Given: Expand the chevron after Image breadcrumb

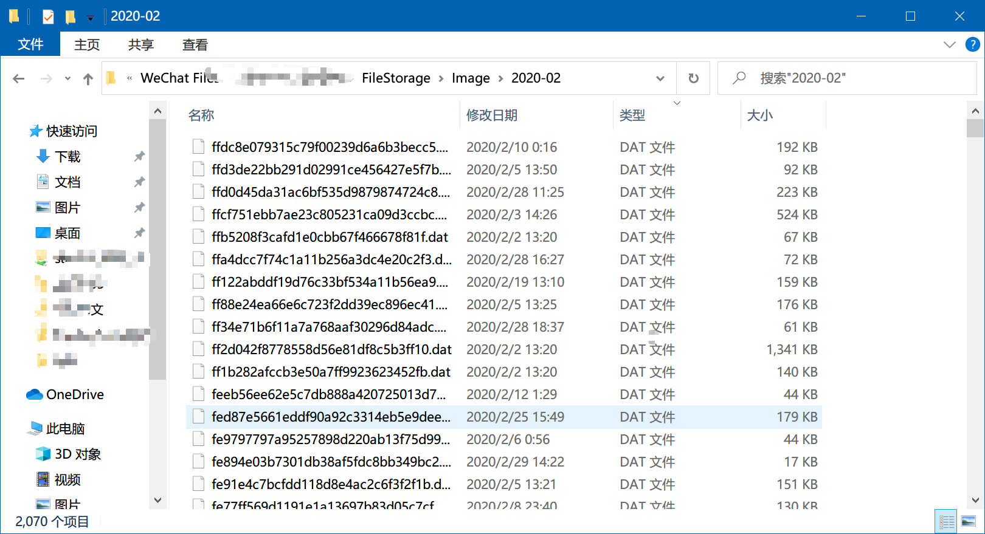Looking at the screenshot, I should [500, 78].
